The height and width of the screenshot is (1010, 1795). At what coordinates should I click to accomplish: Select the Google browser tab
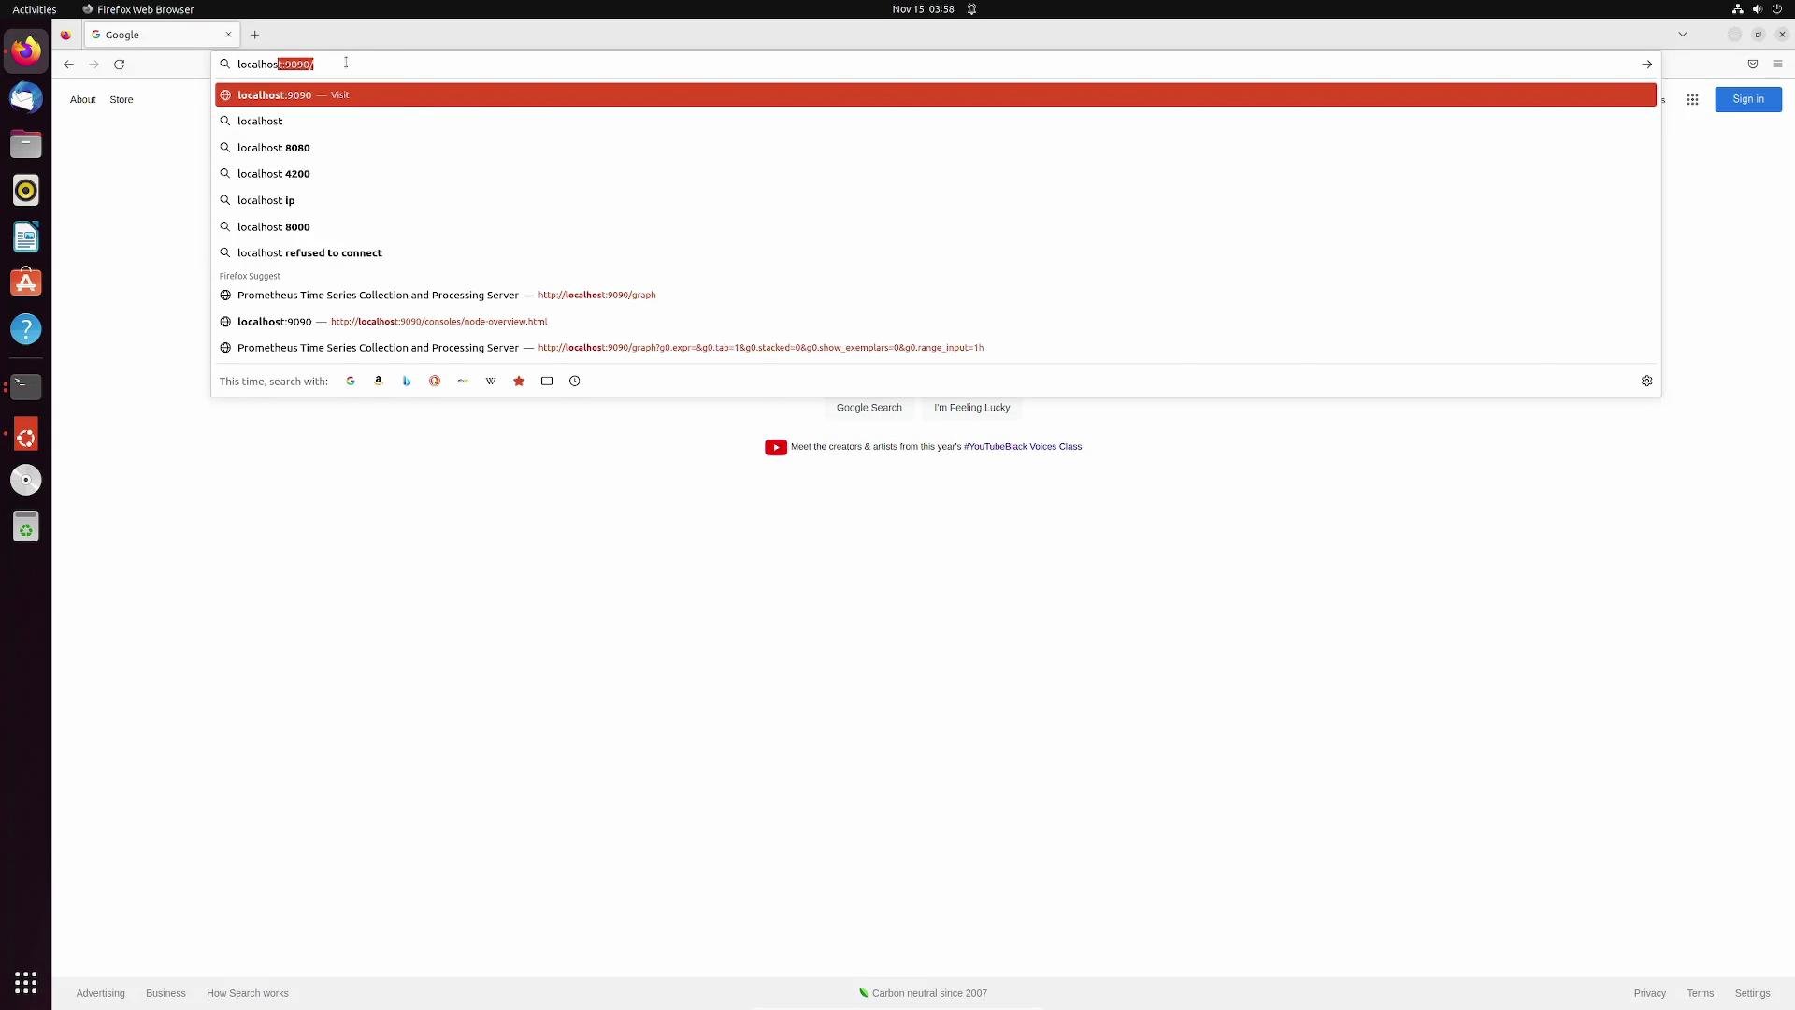[x=162, y=35]
